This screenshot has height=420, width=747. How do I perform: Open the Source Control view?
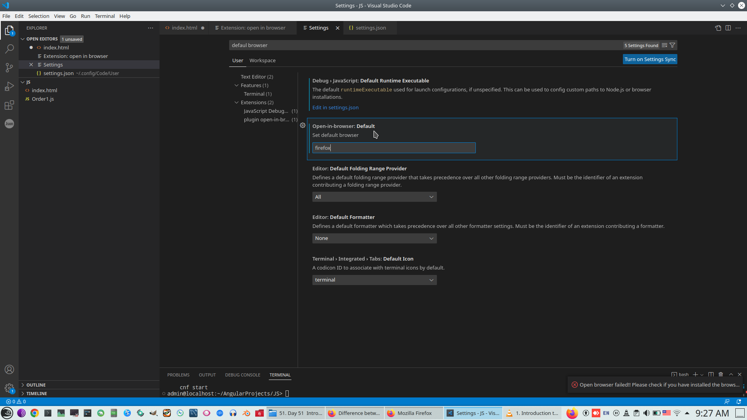pos(9,68)
